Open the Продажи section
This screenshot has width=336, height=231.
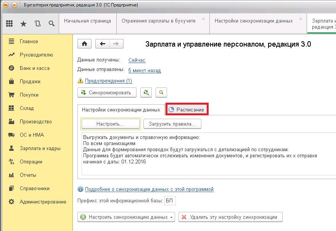30,81
